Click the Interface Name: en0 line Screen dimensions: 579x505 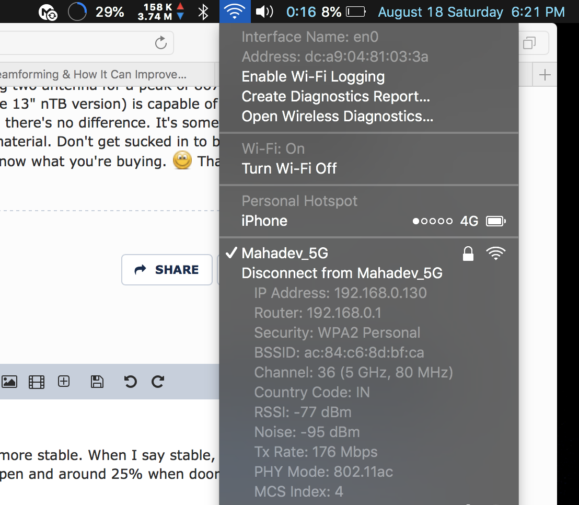[x=310, y=37]
